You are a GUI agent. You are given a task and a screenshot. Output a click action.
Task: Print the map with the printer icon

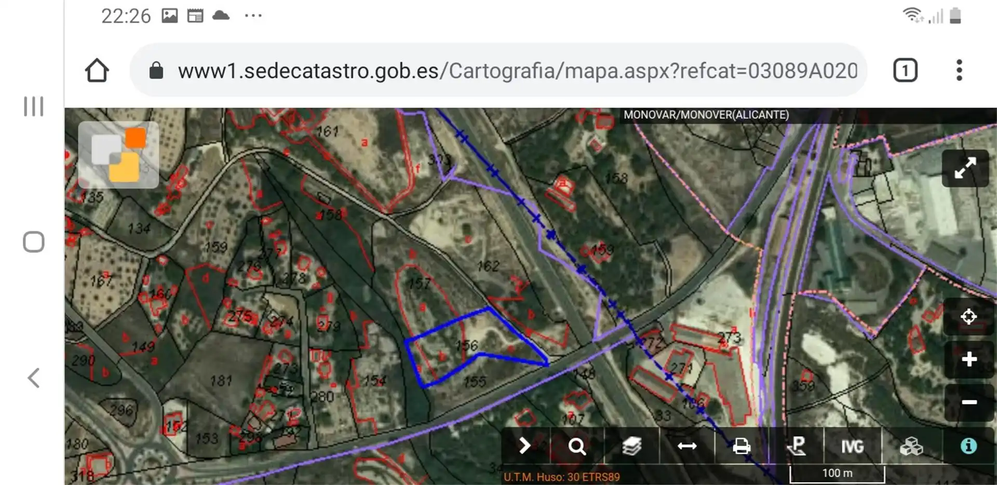tap(742, 446)
